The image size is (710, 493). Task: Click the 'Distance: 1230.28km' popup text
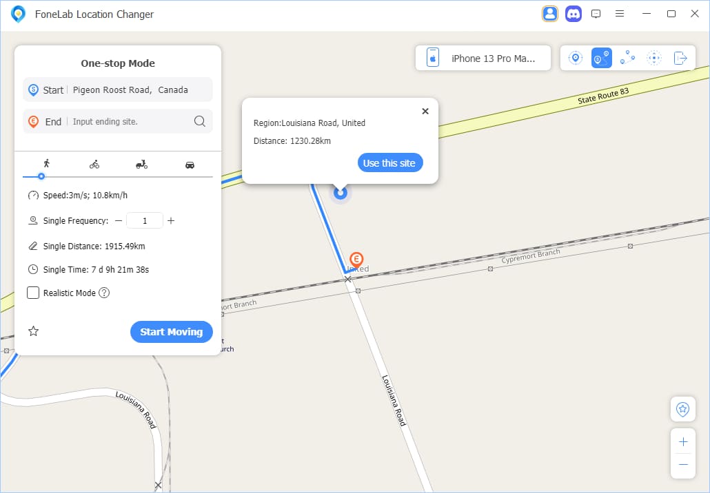click(x=292, y=141)
